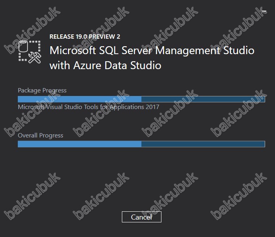The height and width of the screenshot is (237, 275).
Task: Click the word Azure in the subtitle
Action: (87, 66)
